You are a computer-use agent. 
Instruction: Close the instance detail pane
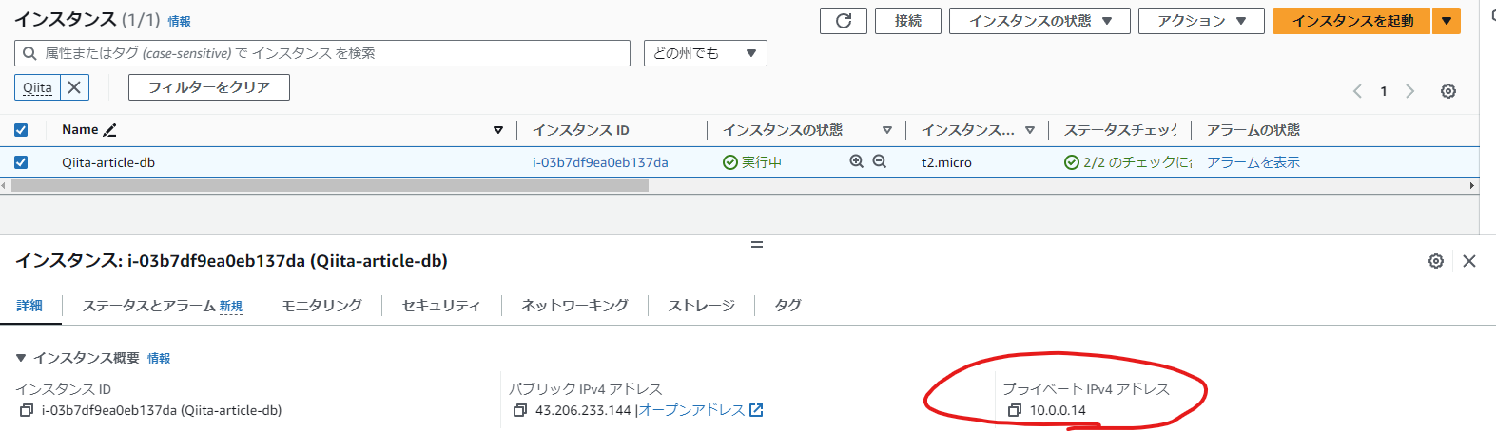pos(1469,261)
